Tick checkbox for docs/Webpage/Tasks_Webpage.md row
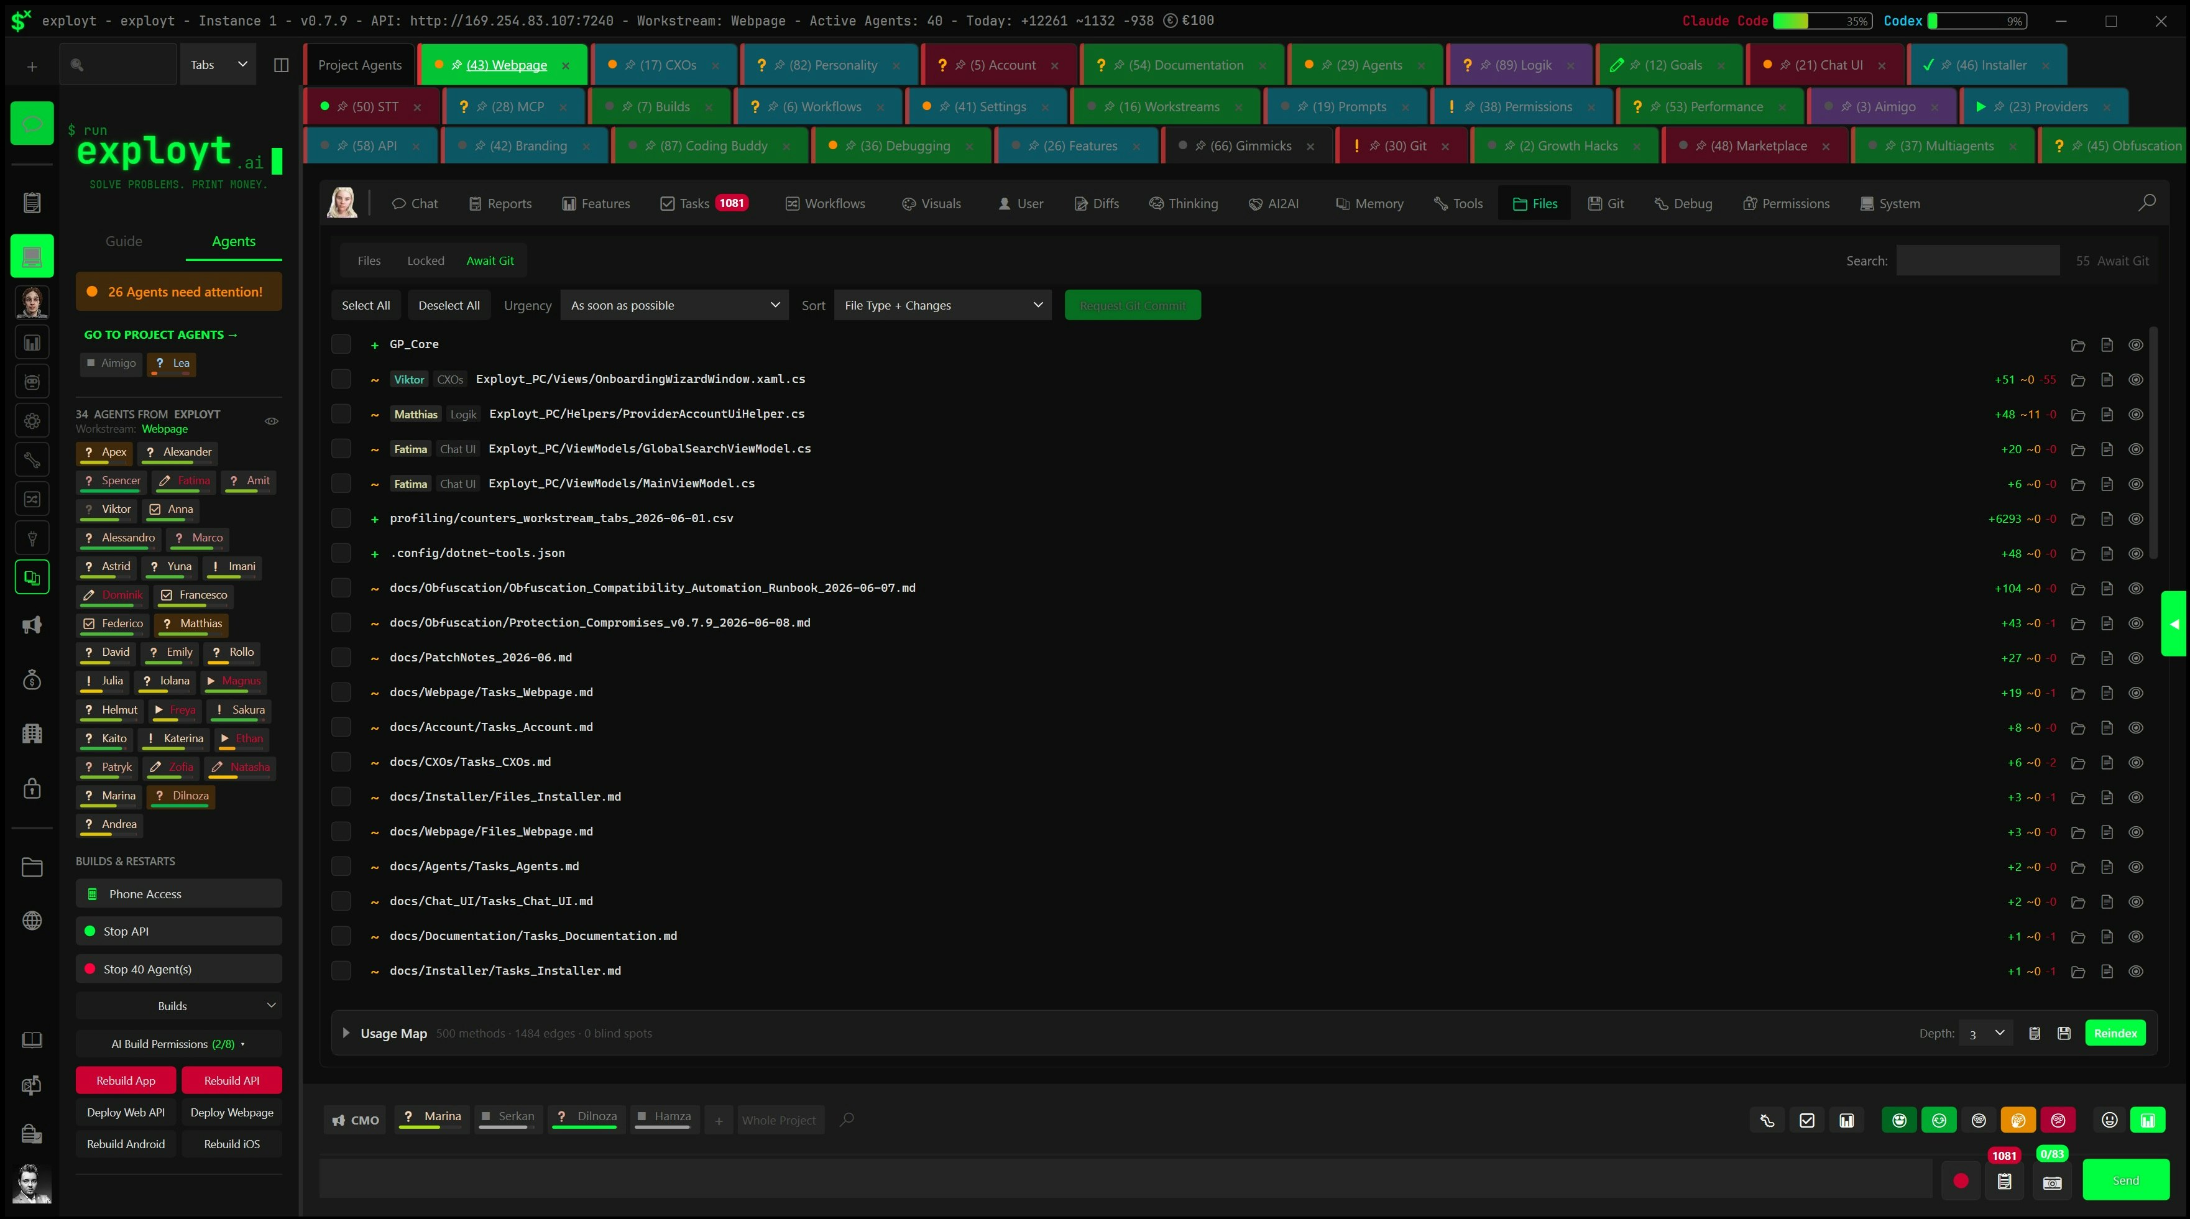2190x1219 pixels. pos(341,692)
